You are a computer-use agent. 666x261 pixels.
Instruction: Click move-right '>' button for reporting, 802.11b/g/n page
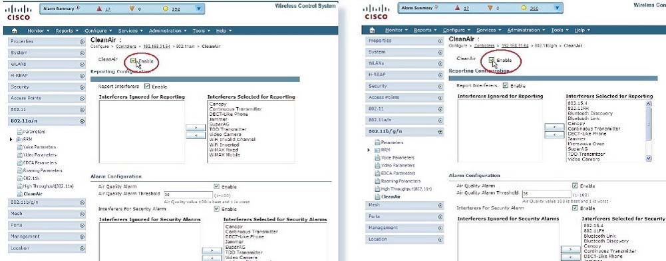[555, 127]
